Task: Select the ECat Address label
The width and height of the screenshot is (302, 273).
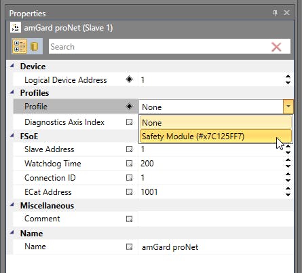Action: 48,192
